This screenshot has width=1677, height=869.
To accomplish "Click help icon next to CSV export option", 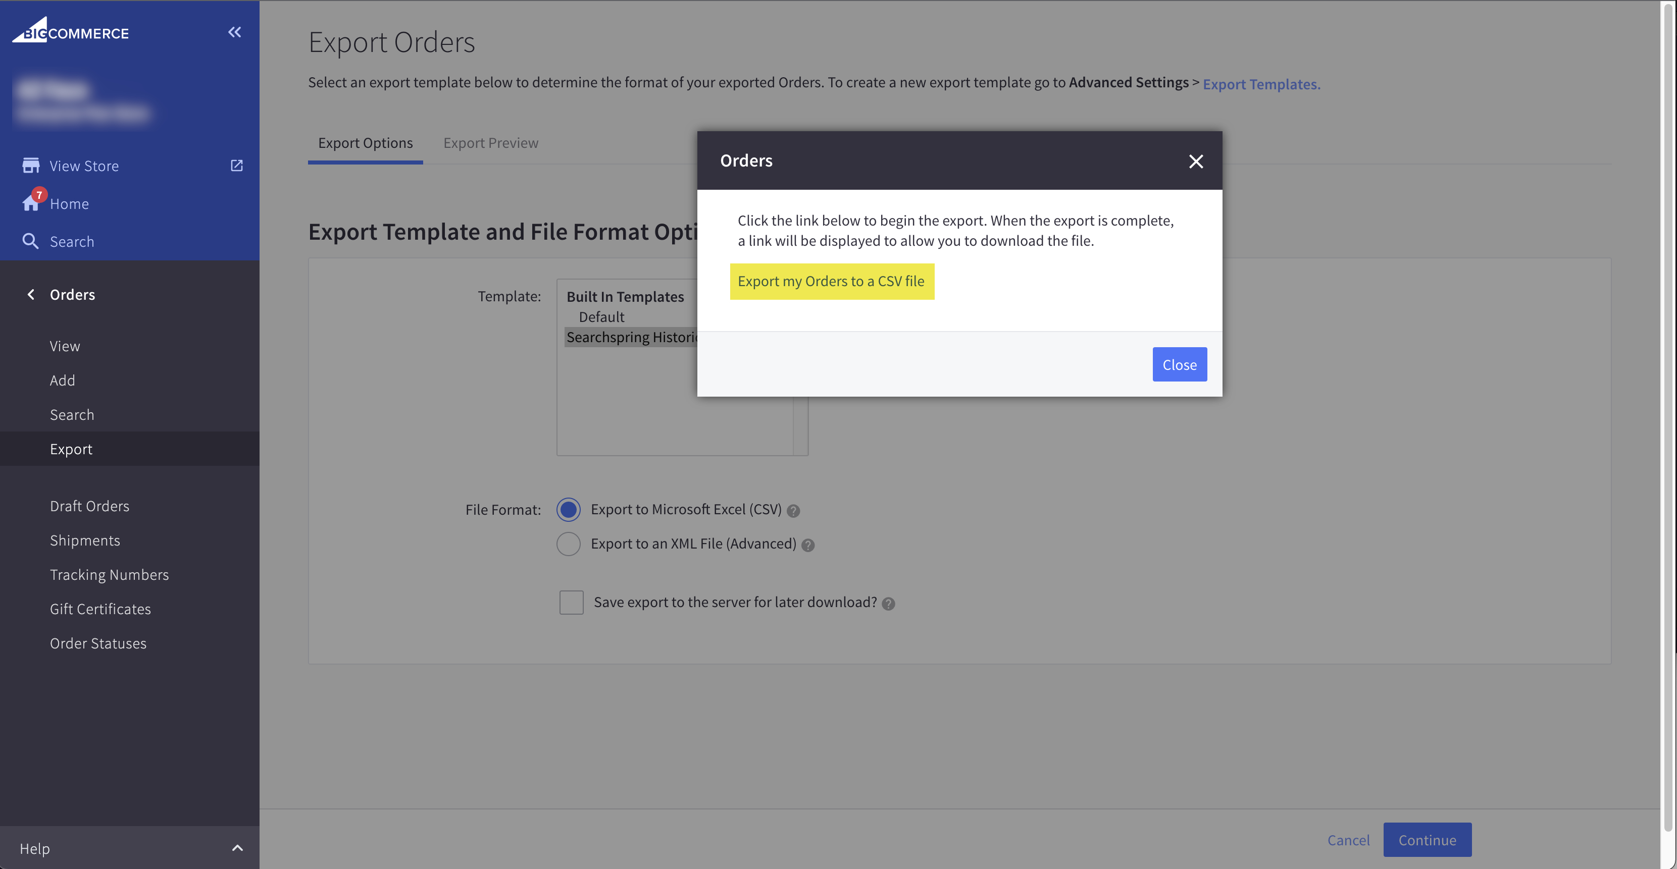I will click(x=793, y=511).
